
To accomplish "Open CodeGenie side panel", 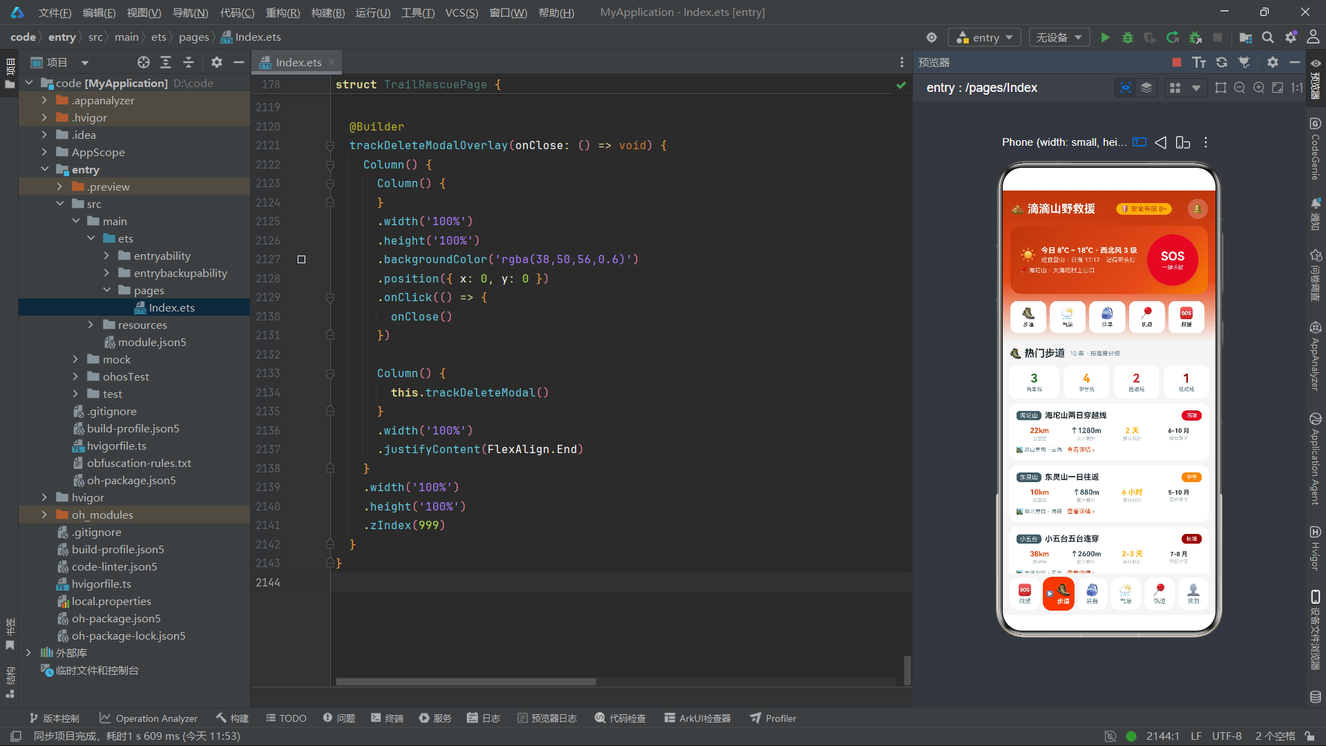I will tap(1315, 149).
